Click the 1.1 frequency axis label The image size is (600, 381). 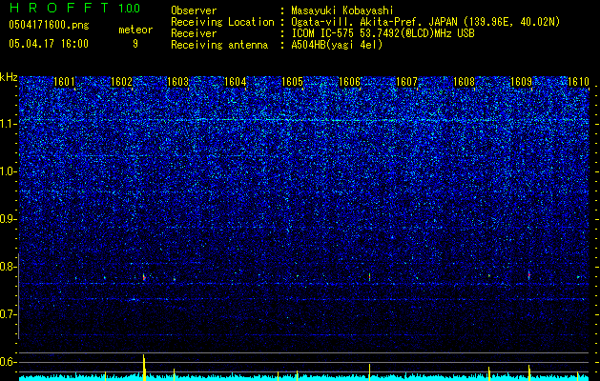(8, 124)
